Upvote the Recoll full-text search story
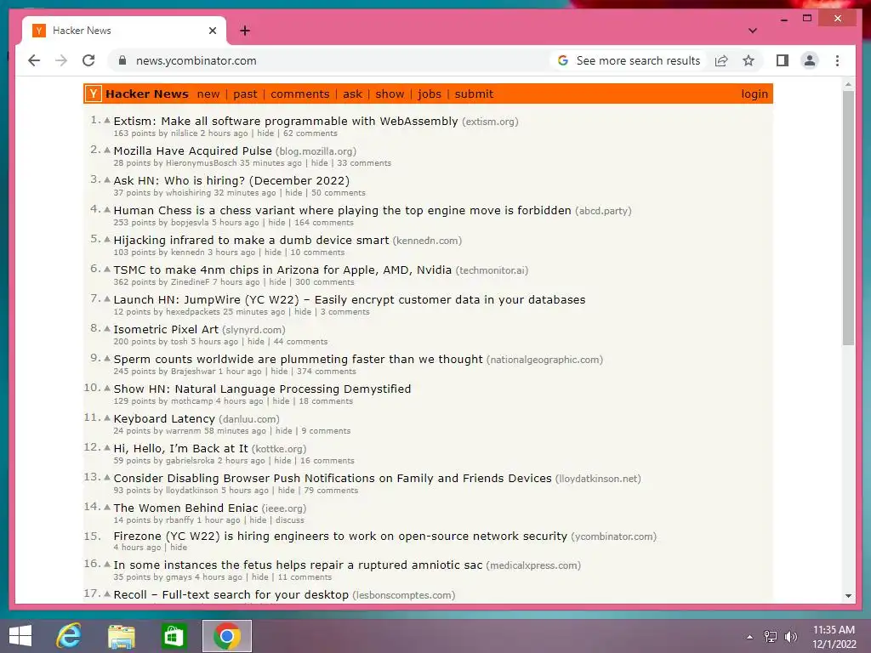 coord(107,594)
